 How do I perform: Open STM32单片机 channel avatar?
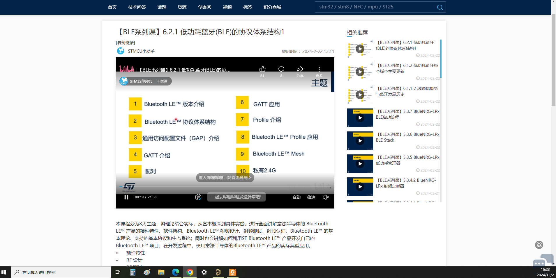(x=124, y=81)
